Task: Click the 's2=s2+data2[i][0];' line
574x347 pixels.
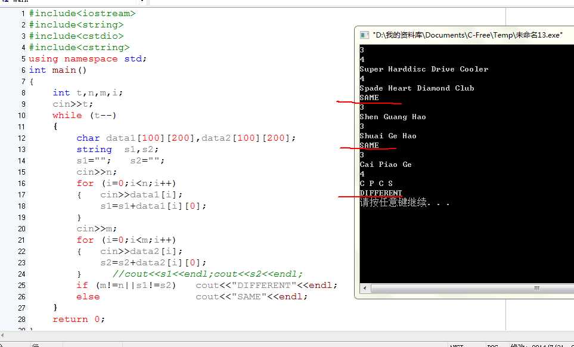Action: [153, 263]
